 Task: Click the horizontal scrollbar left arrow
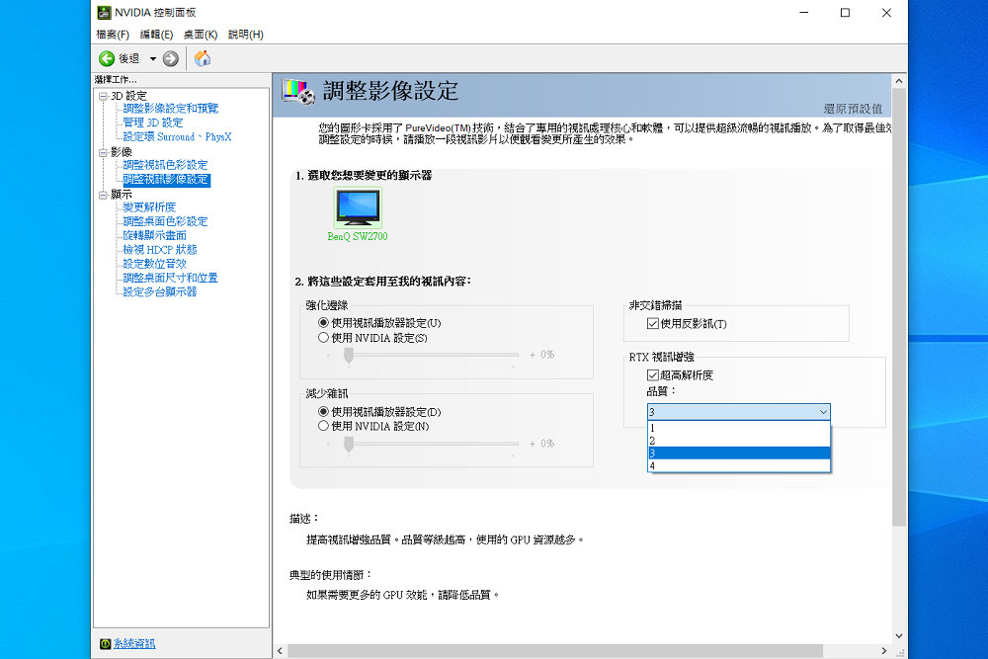(281, 651)
